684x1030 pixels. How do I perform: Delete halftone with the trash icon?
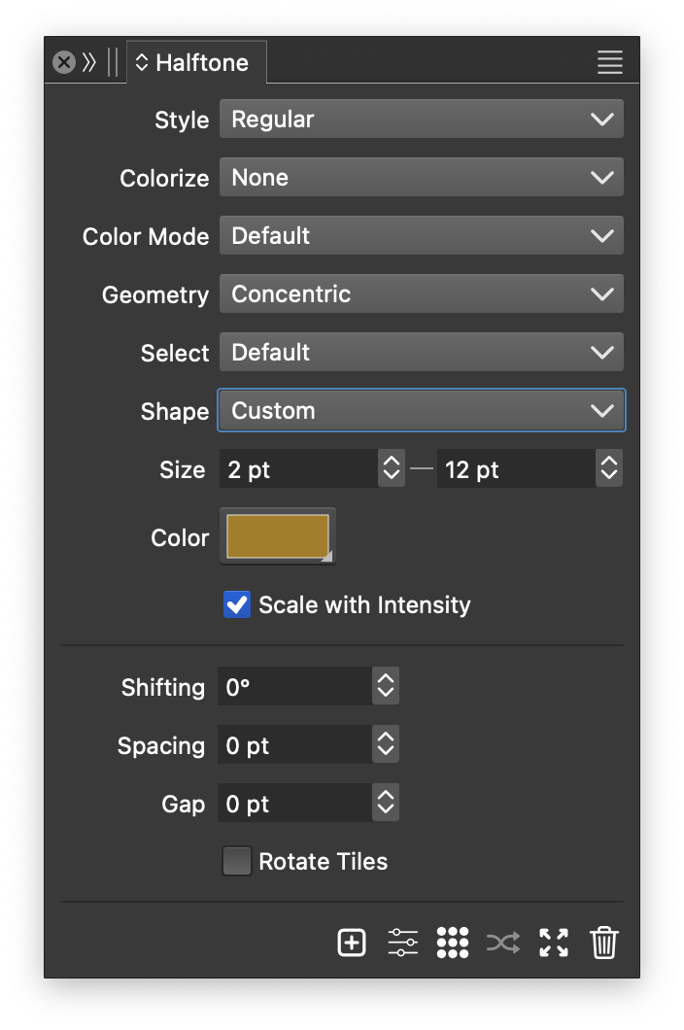click(x=604, y=943)
